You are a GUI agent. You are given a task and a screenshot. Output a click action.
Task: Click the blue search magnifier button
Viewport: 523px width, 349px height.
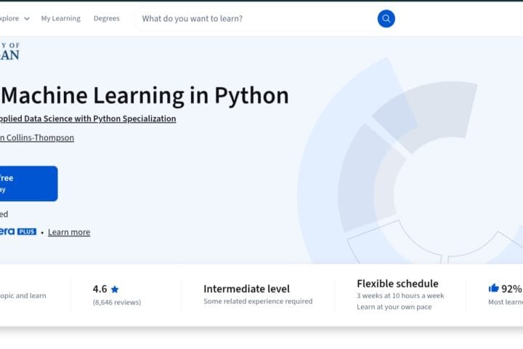[386, 19]
